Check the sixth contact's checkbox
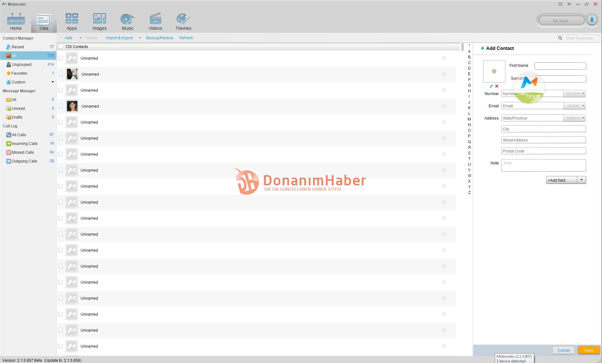602x363 pixels. tap(61, 138)
